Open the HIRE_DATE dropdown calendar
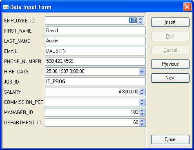Screen dimensions: 194x150 click(x=142, y=72)
